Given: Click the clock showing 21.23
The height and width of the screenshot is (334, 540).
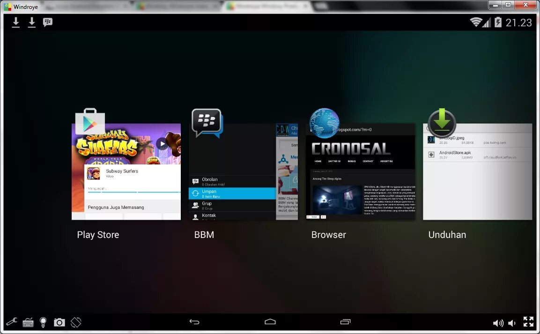Looking at the screenshot, I should click(518, 23).
